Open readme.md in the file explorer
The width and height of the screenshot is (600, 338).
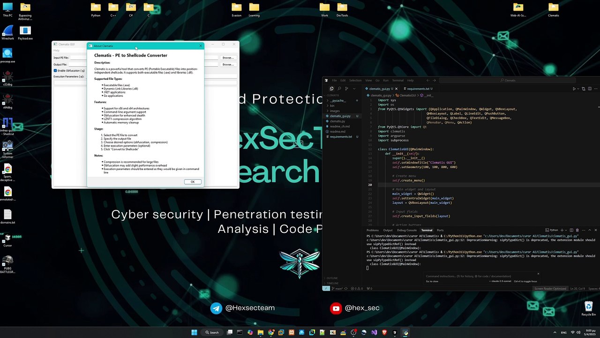337,131
